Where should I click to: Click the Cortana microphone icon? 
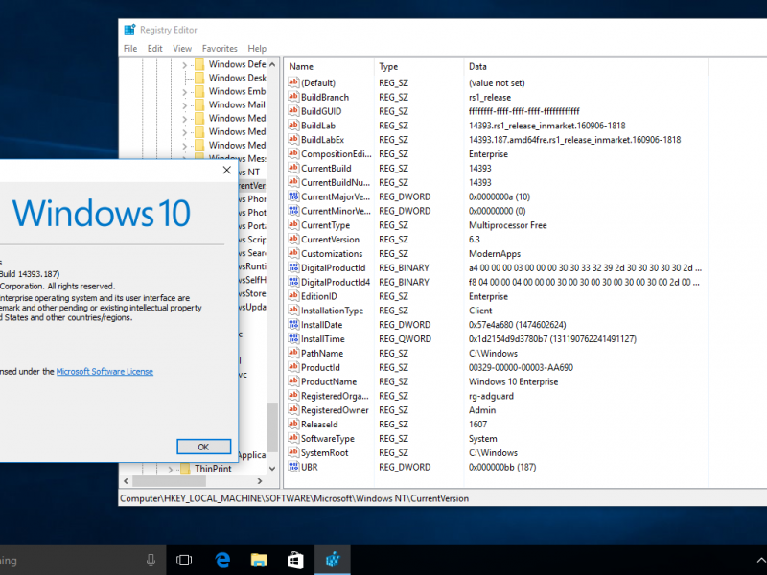(151, 561)
